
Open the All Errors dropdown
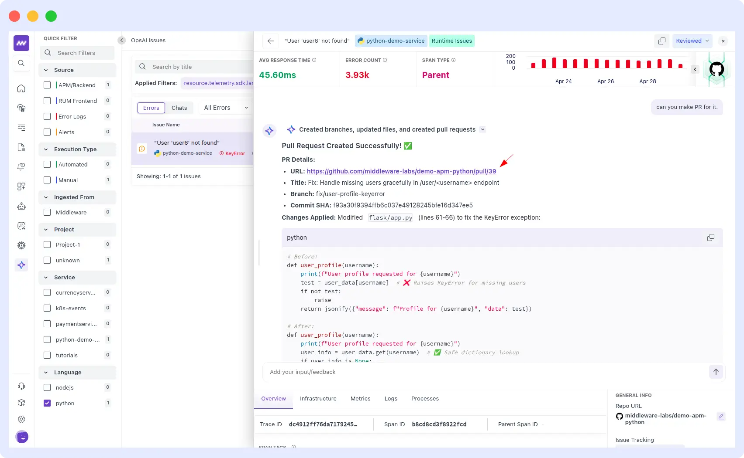point(225,108)
